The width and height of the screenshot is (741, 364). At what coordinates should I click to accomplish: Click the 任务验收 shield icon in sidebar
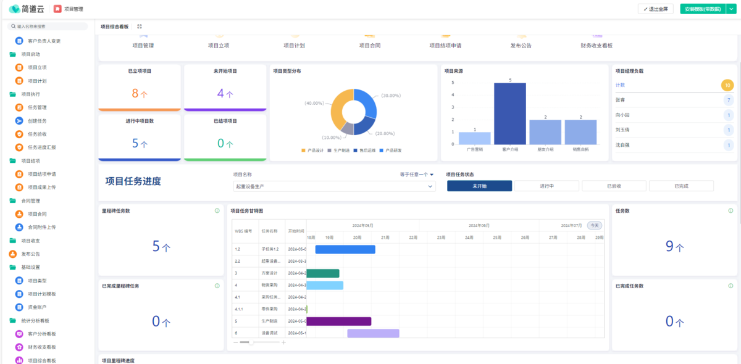pyautogui.click(x=19, y=134)
